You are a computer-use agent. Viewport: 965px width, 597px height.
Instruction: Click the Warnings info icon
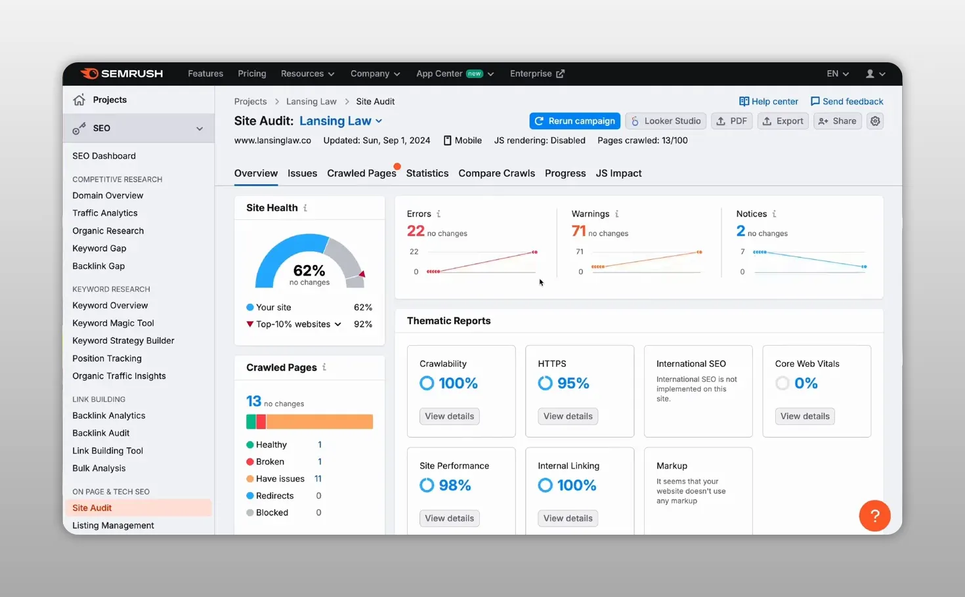pos(616,214)
